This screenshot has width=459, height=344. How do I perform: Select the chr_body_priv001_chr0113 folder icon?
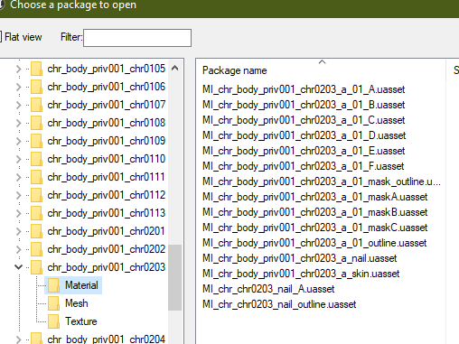coord(36,213)
